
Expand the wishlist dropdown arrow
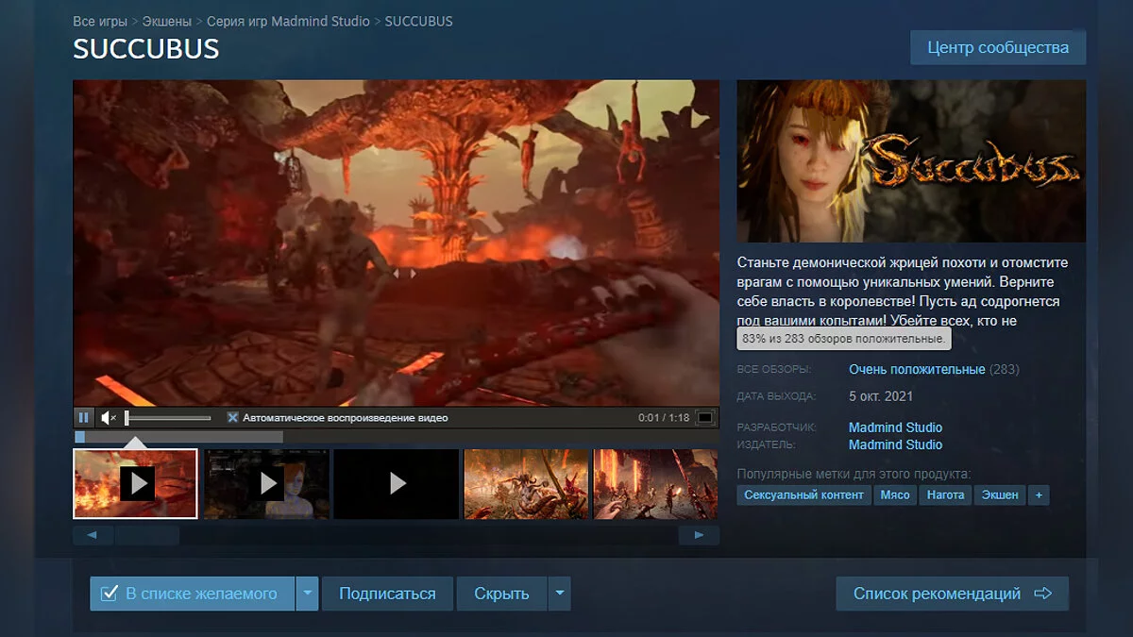pos(307,594)
